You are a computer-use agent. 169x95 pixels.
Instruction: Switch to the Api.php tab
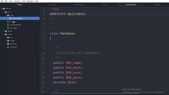click(x=105, y=5)
